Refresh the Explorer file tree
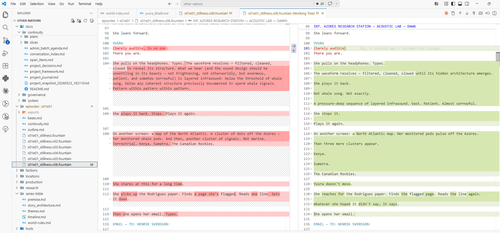 point(85,21)
